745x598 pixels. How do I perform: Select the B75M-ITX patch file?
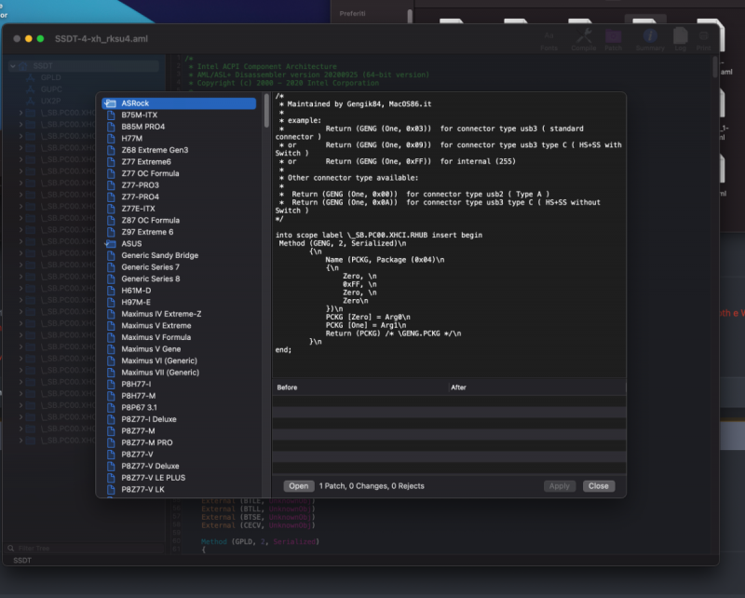139,115
